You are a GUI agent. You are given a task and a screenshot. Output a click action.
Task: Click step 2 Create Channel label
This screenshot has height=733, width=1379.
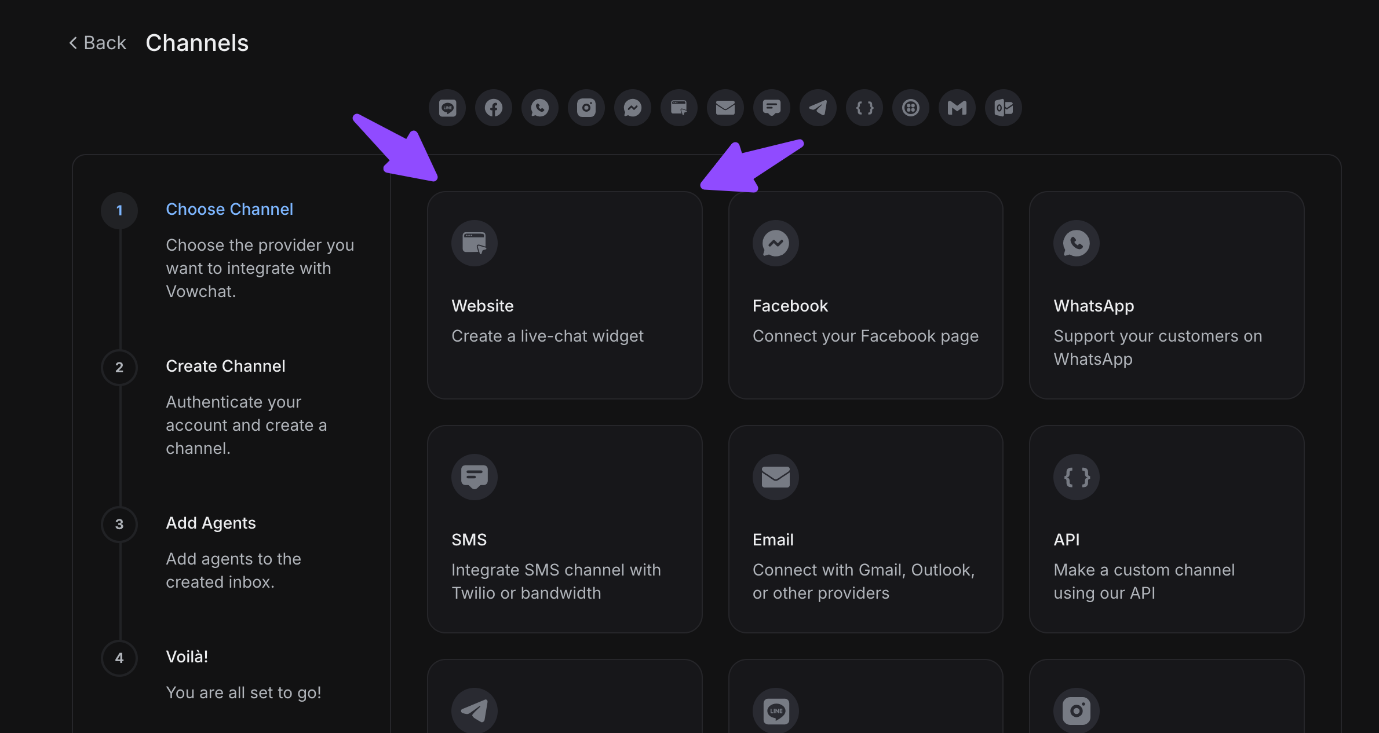[x=225, y=366]
